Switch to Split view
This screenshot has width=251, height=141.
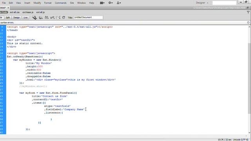pyautogui.click(x=8, y=18)
